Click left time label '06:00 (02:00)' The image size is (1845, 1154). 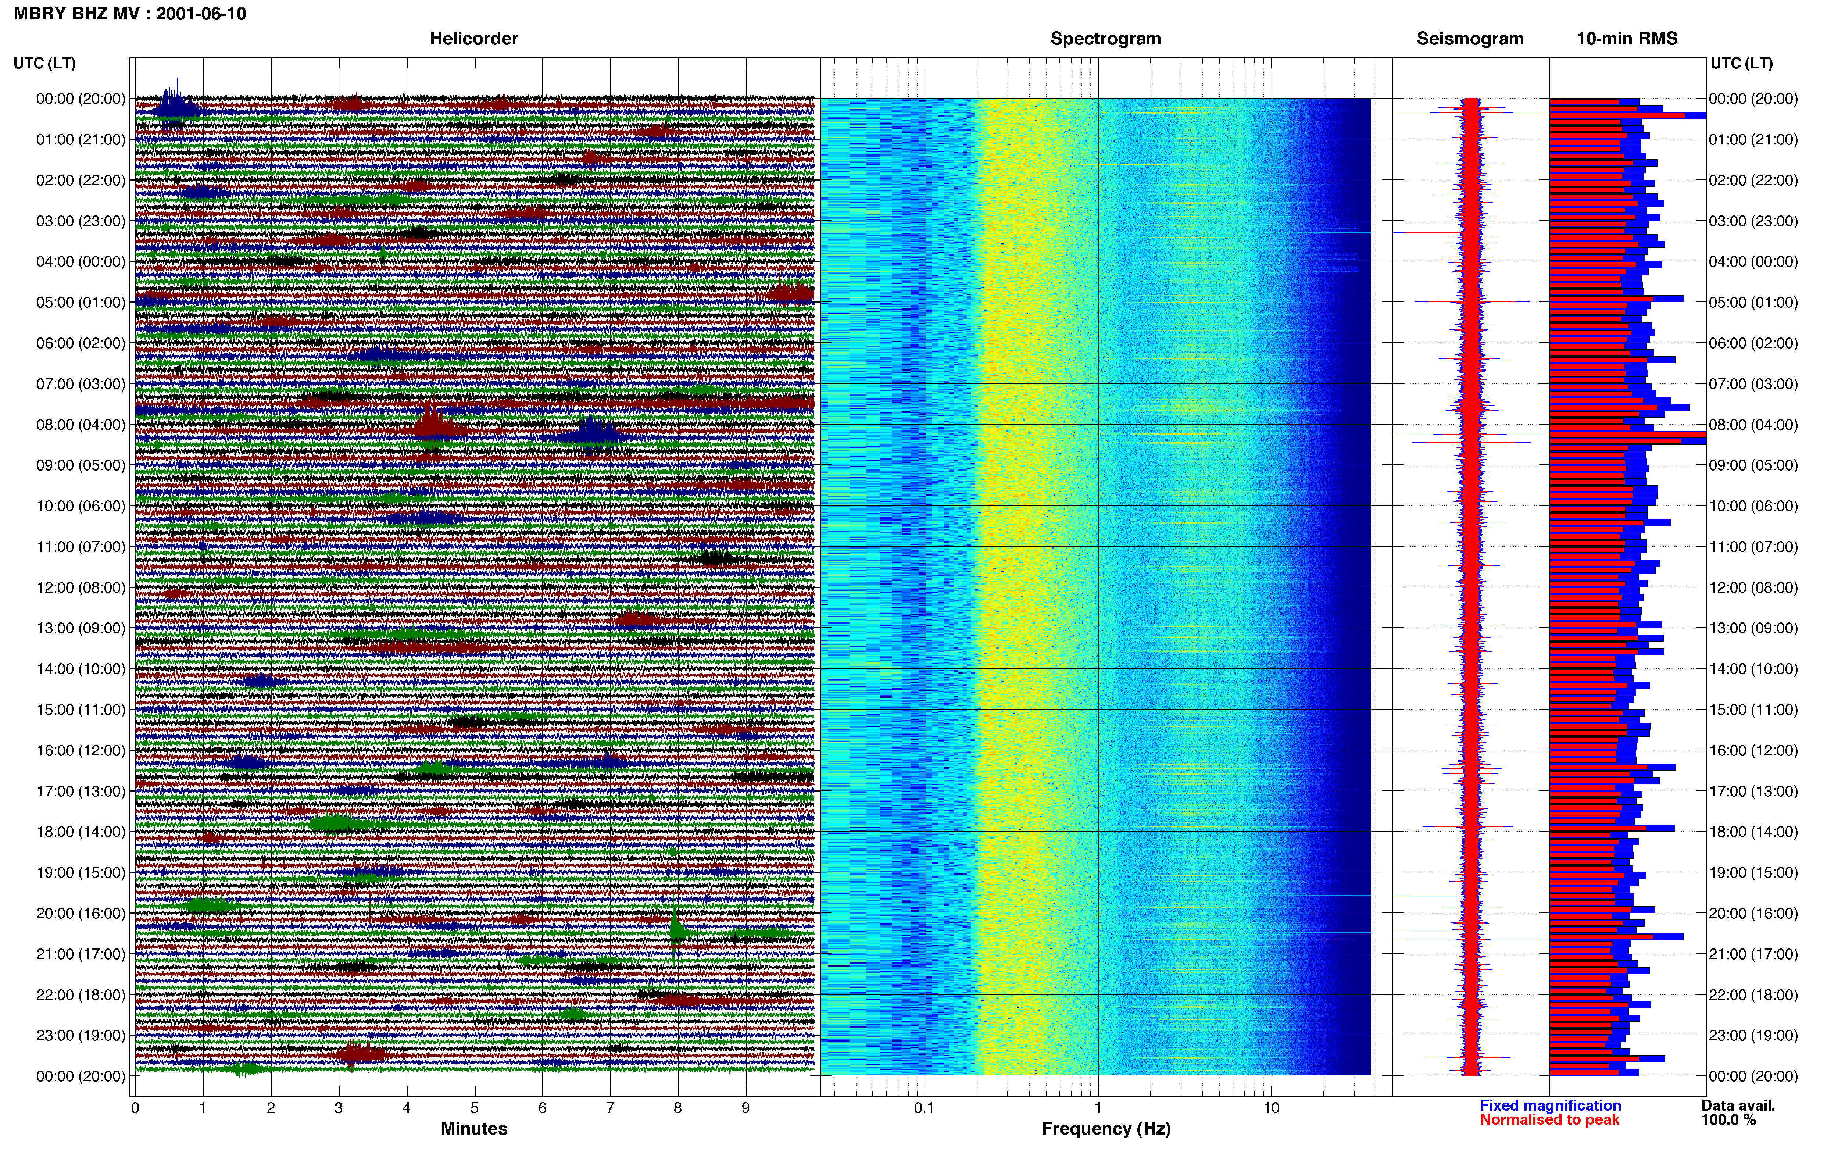tap(80, 343)
